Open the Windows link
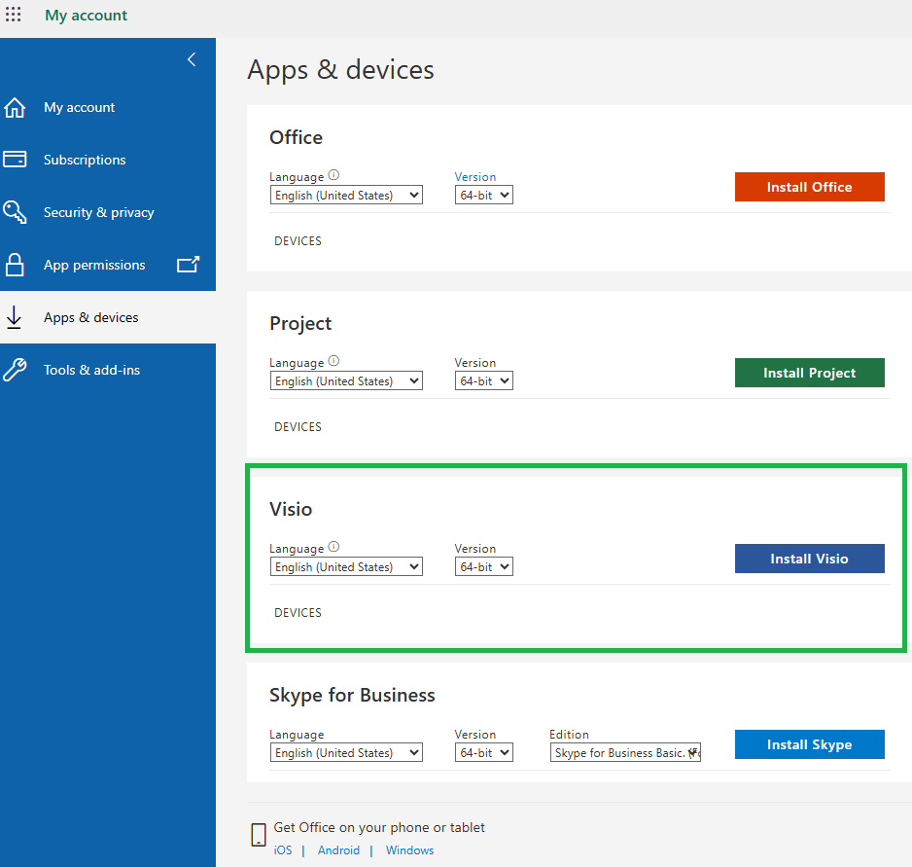This screenshot has width=912, height=867. point(409,850)
